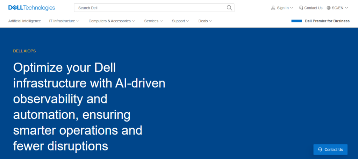Click the headset icon beside header Contact Us
Image resolution: width=358 pixels, height=159 pixels.
click(x=301, y=8)
